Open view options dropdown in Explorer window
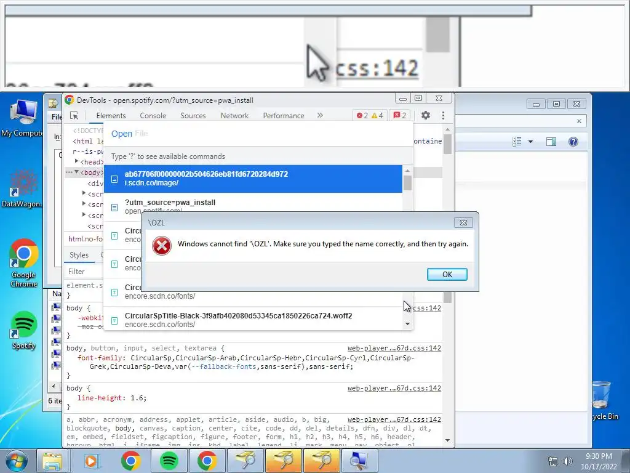 tap(530, 142)
